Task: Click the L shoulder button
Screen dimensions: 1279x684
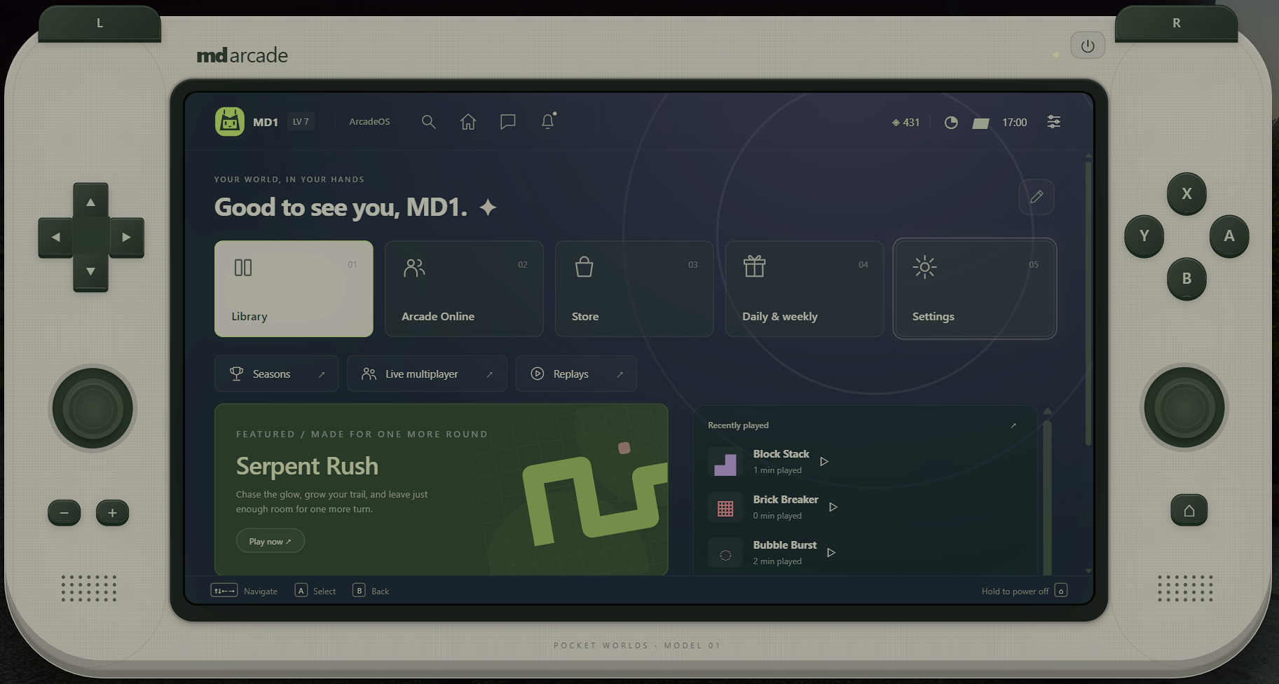Action: coord(100,24)
